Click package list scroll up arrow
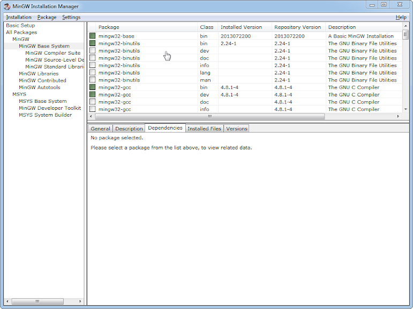This screenshot has width=413, height=309. coord(406,26)
